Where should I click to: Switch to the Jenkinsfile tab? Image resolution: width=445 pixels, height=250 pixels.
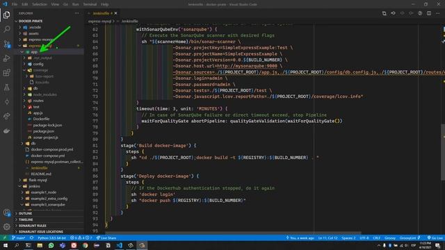coord(102,13)
